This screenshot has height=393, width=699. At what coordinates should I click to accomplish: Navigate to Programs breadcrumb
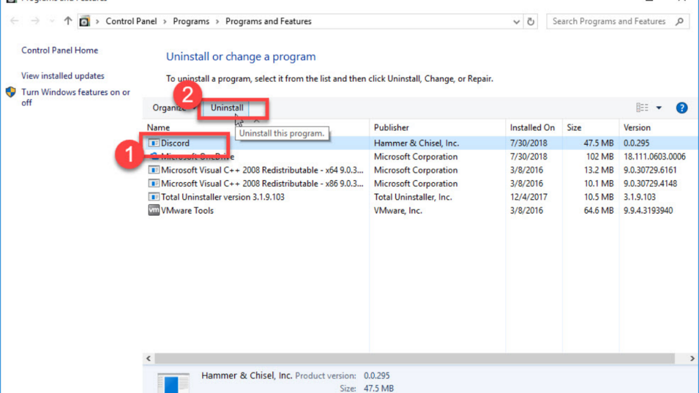pos(191,21)
